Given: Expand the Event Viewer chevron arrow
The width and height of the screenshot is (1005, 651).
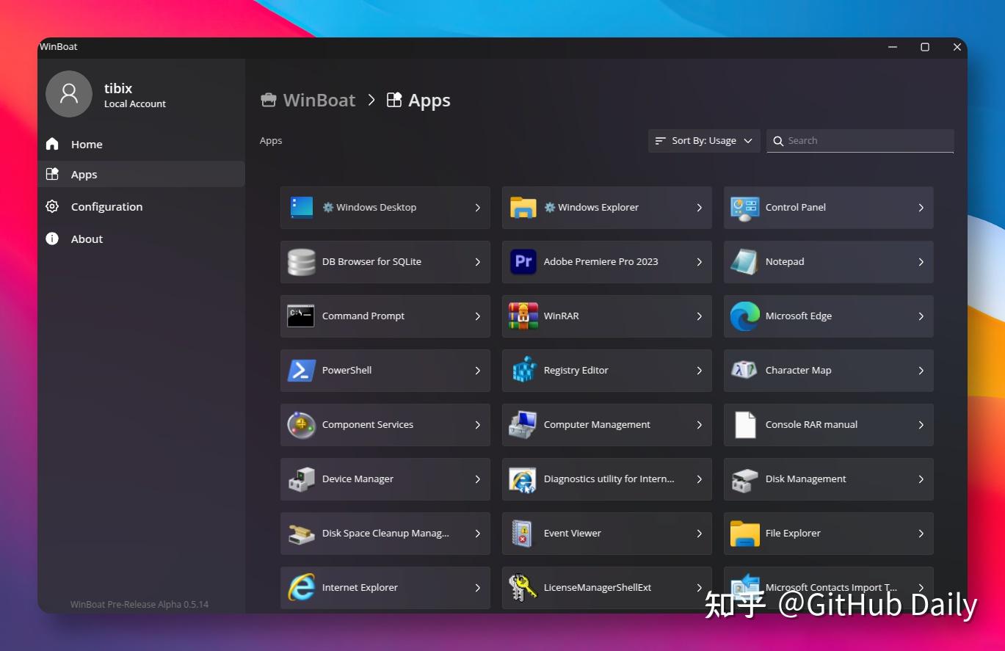Looking at the screenshot, I should (699, 534).
